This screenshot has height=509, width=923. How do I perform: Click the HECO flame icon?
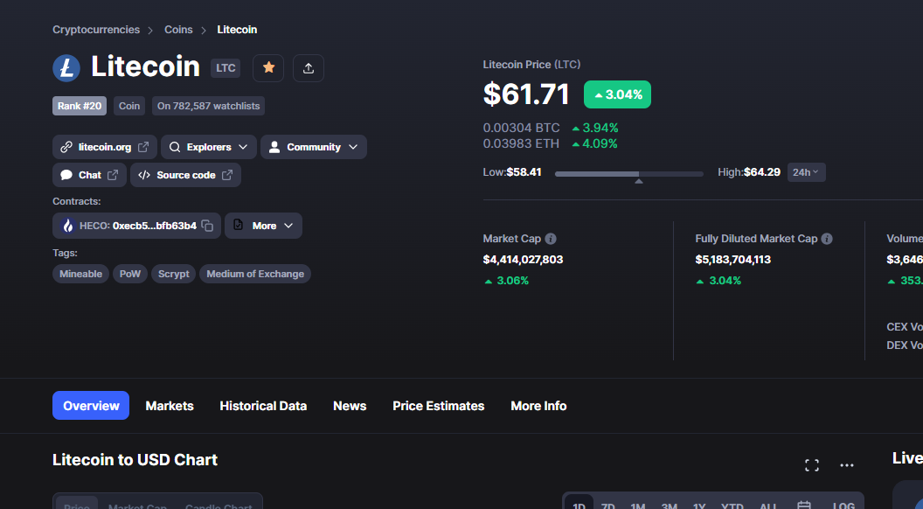pos(68,226)
